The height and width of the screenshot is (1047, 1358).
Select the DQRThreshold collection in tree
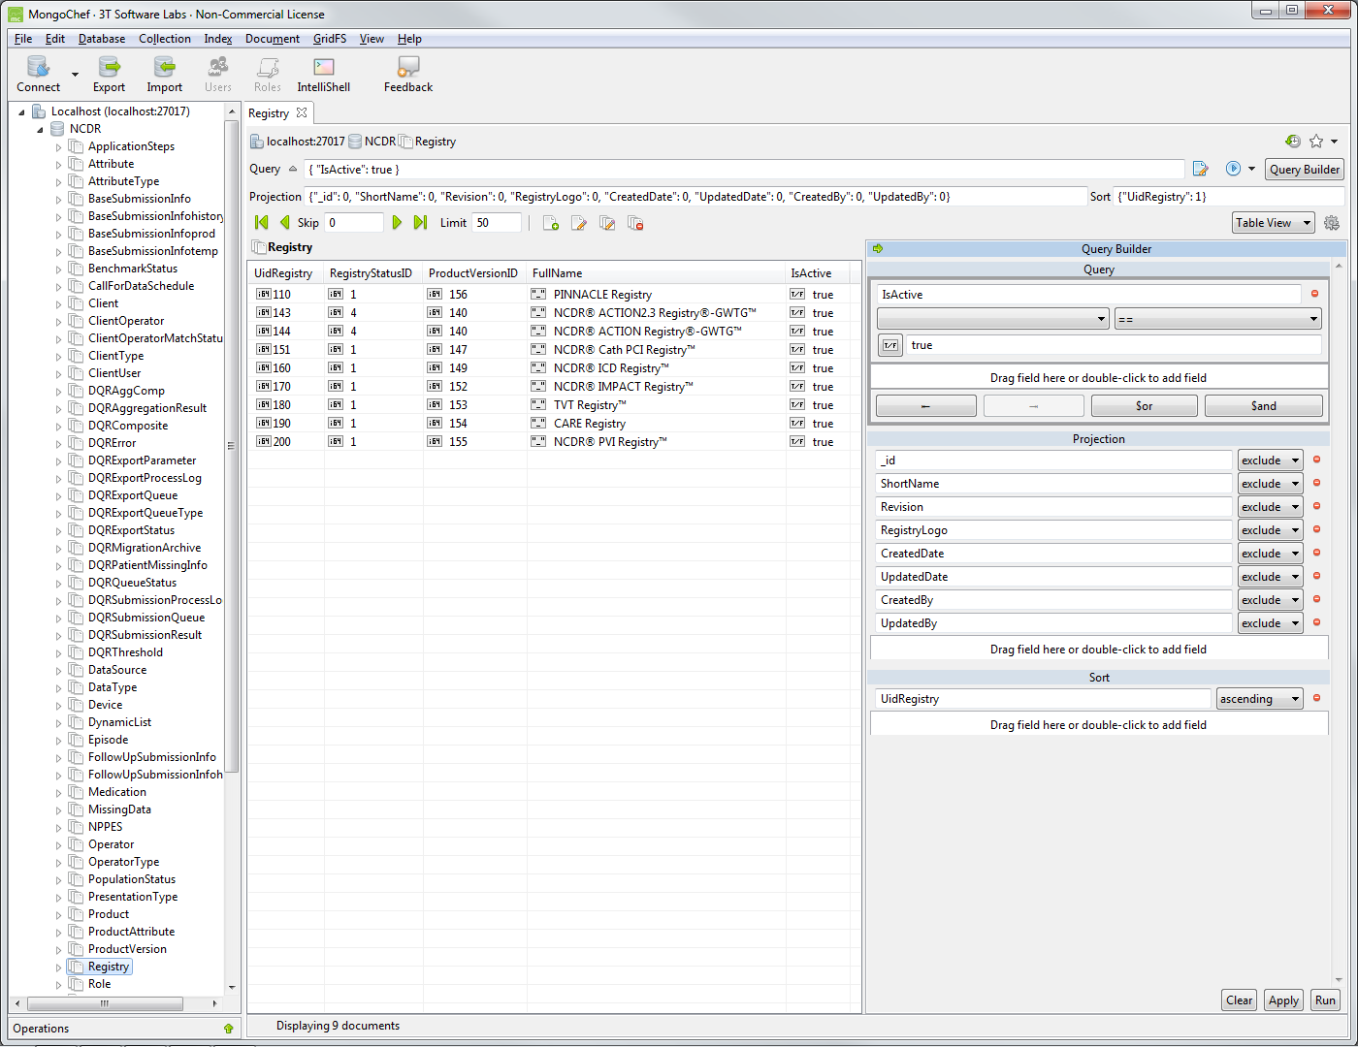(125, 652)
